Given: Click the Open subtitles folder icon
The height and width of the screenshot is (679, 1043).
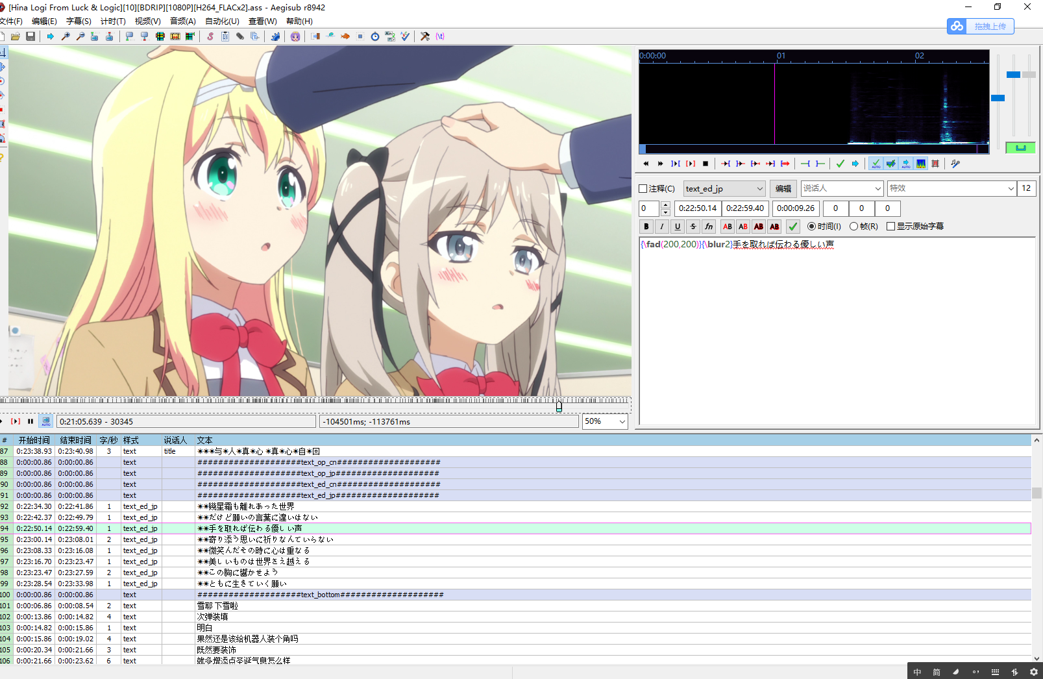Looking at the screenshot, I should [16, 36].
